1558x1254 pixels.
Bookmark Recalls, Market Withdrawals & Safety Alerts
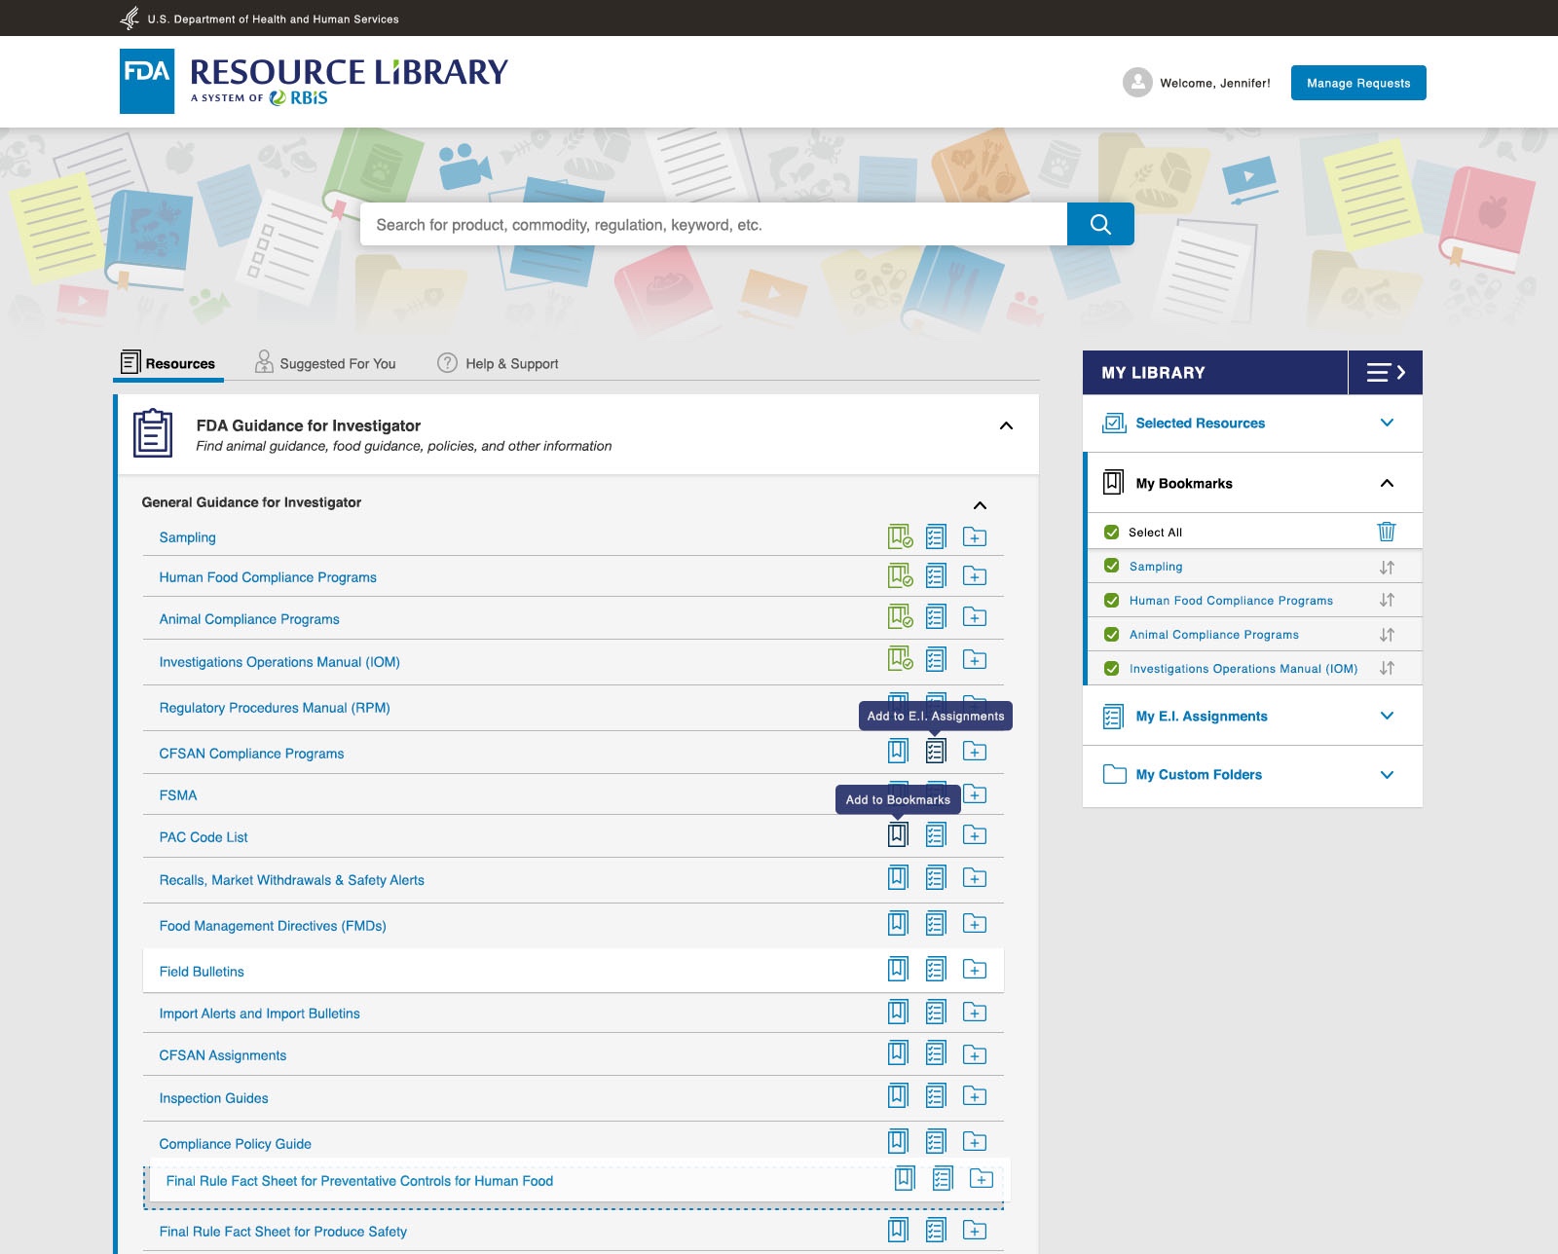point(898,877)
